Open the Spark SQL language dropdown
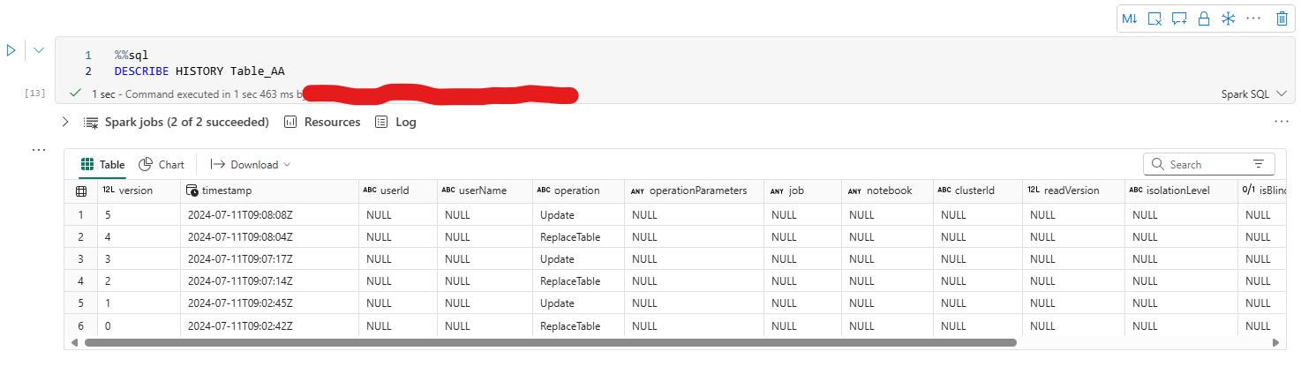 [x=1253, y=93]
